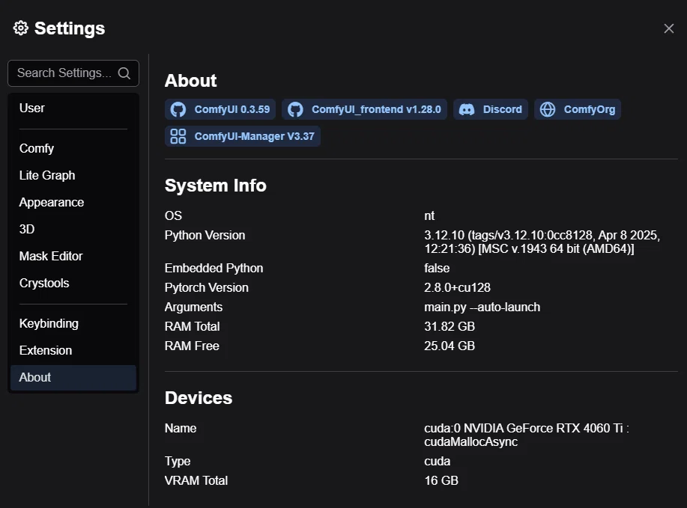The width and height of the screenshot is (687, 508).
Task: Click the search magnifier icon
Action: pos(124,73)
